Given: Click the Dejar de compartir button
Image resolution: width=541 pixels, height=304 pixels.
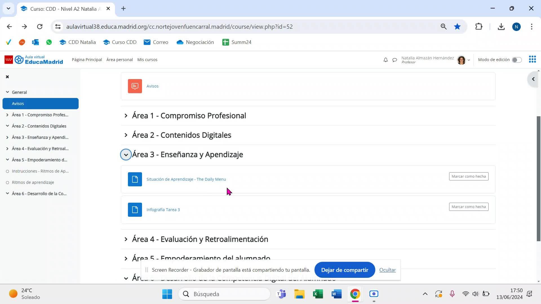Looking at the screenshot, I should pyautogui.click(x=344, y=270).
